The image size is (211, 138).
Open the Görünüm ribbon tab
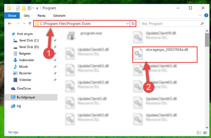[x=59, y=16]
